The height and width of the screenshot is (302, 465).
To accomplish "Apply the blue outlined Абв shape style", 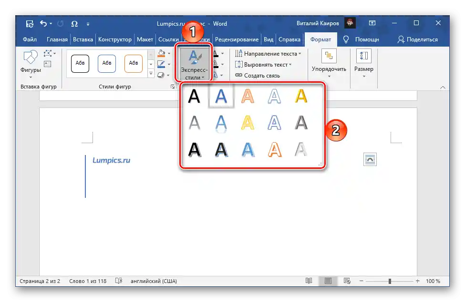I will coord(107,63).
